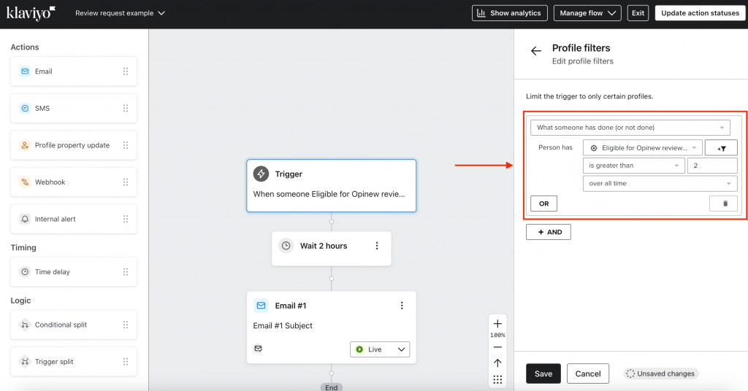Select the SMS action icon
The width and height of the screenshot is (748, 391).
pos(25,108)
